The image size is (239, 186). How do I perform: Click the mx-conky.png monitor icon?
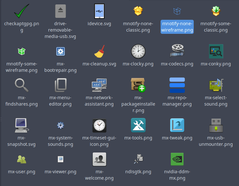coord(216,51)
